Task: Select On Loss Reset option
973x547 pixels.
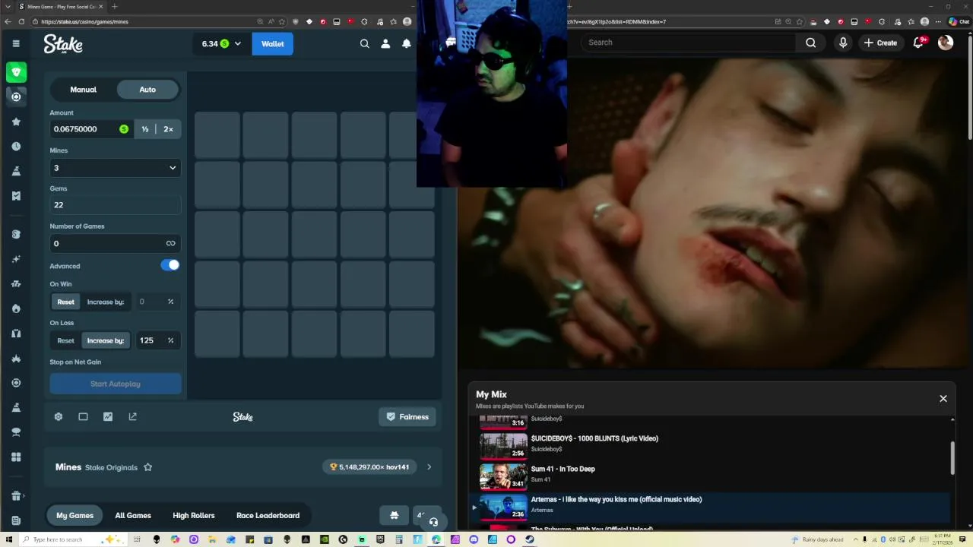Action: (66, 340)
